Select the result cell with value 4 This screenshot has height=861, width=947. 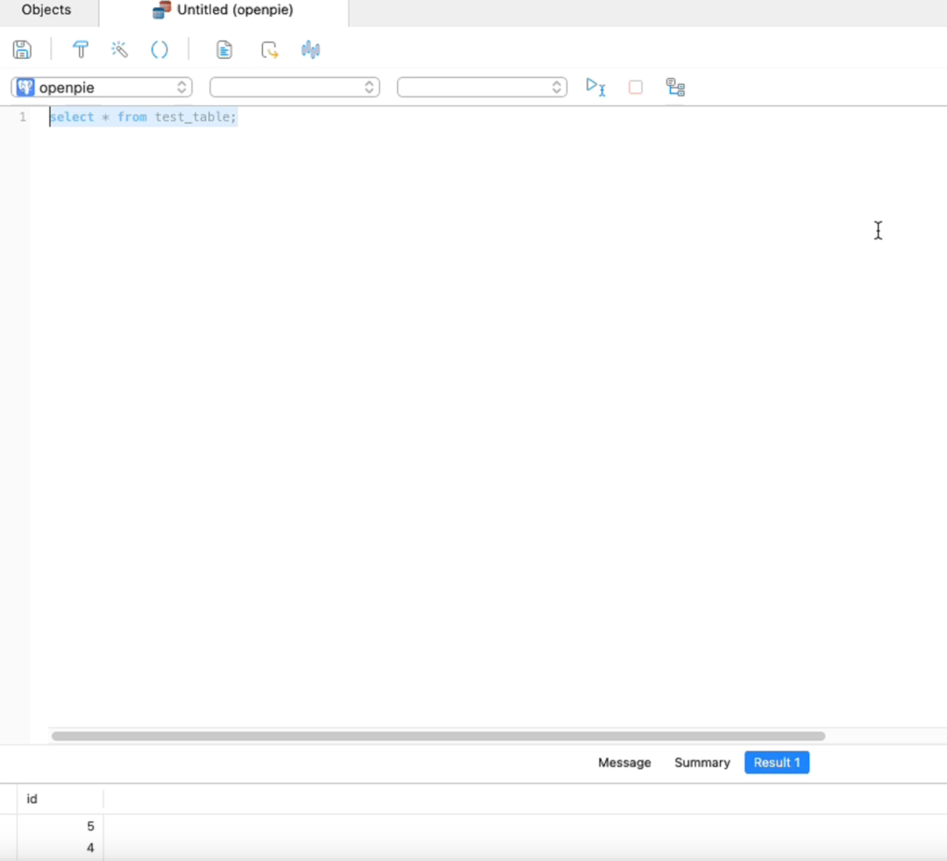click(60, 848)
